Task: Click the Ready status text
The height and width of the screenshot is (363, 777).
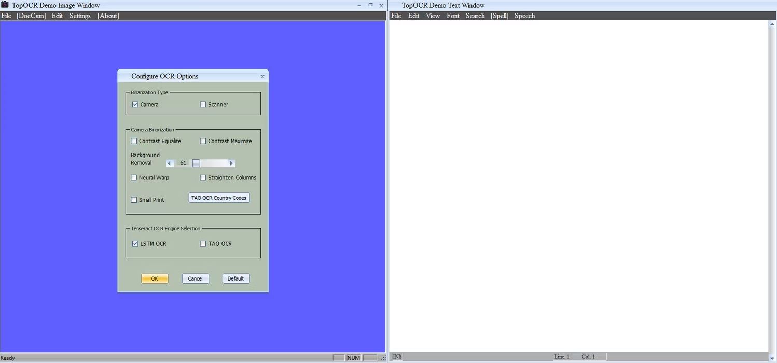Action: click(x=8, y=358)
